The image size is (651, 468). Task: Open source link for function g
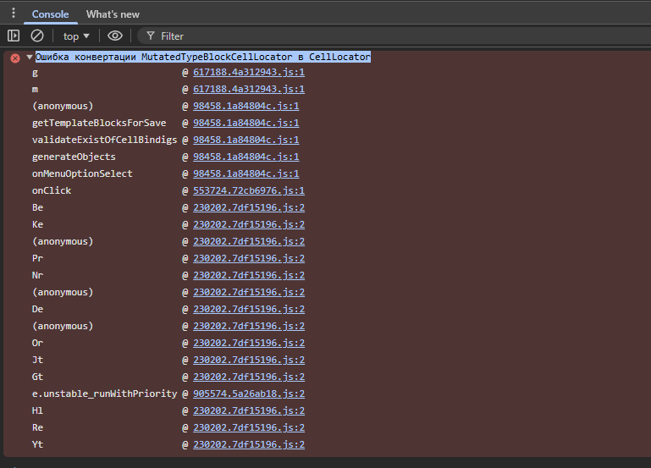[x=248, y=73]
